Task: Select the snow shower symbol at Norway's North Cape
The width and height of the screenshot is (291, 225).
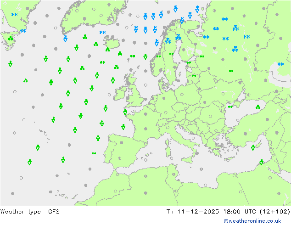Action: [x=182, y=20]
